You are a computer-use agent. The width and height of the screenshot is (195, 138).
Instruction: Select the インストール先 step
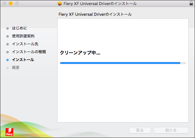point(25,44)
